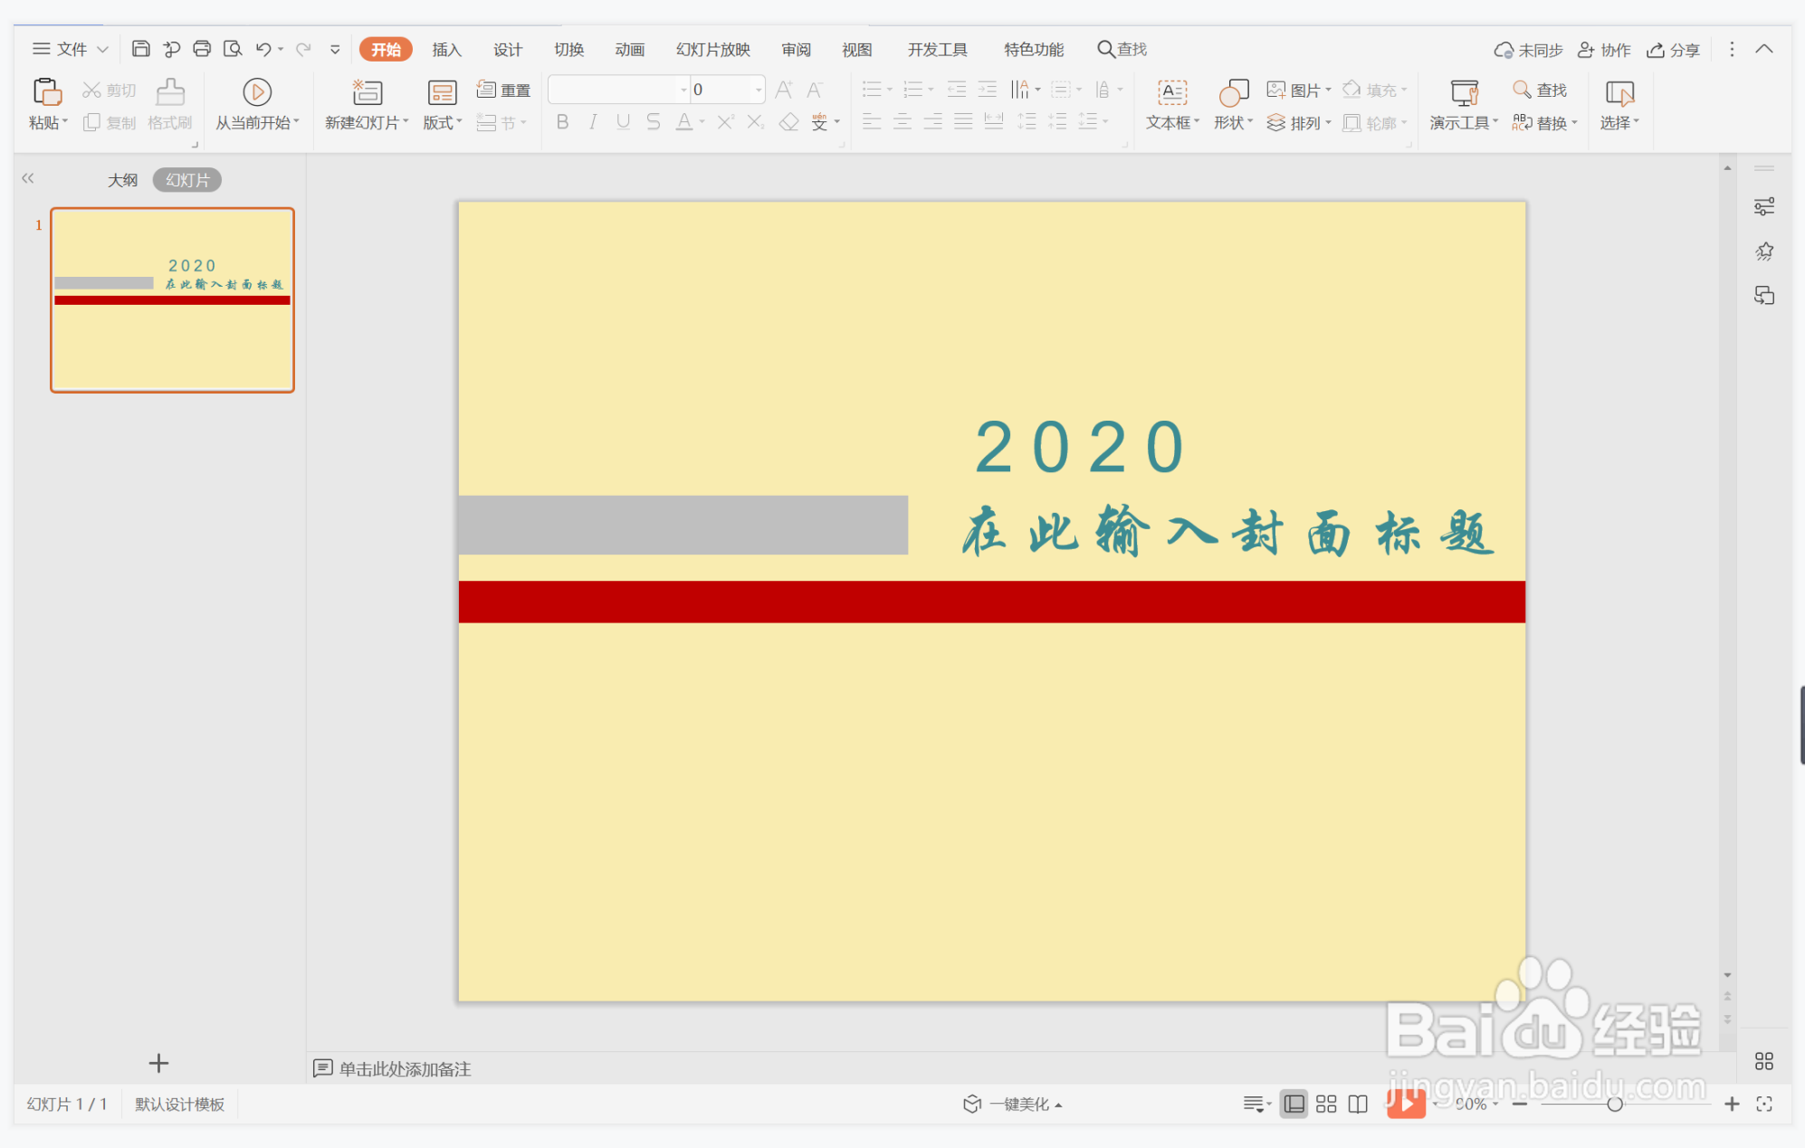The height and width of the screenshot is (1148, 1805).
Task: Click the Reset (重置) slide icon
Action: (503, 89)
